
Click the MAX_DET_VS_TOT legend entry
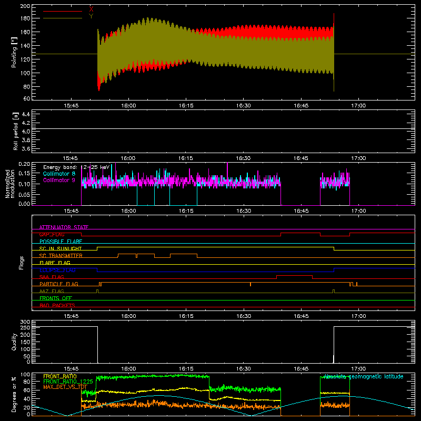click(65, 387)
